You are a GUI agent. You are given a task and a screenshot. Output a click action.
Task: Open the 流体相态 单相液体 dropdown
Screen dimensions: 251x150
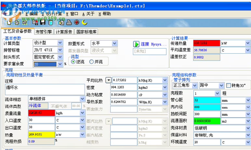tap(82, 99)
